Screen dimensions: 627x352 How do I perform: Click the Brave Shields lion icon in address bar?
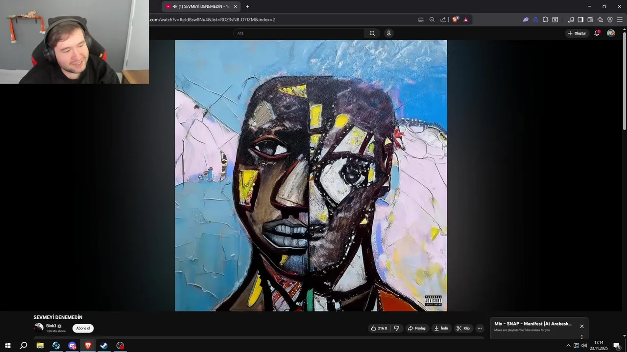click(x=456, y=20)
